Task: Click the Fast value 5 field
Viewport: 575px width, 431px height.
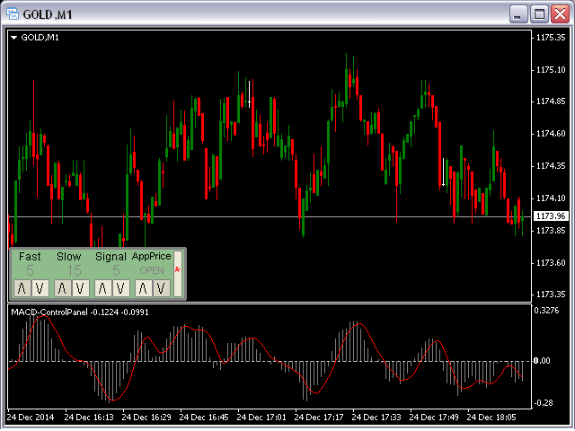Action: pos(30,270)
